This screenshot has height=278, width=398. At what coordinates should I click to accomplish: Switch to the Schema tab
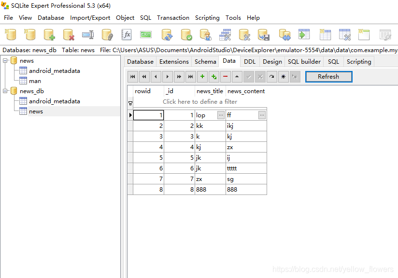pyautogui.click(x=205, y=62)
